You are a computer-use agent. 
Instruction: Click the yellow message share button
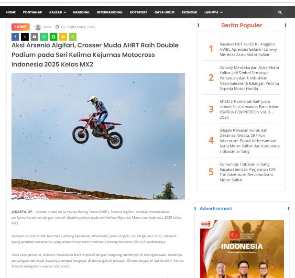(63, 37)
